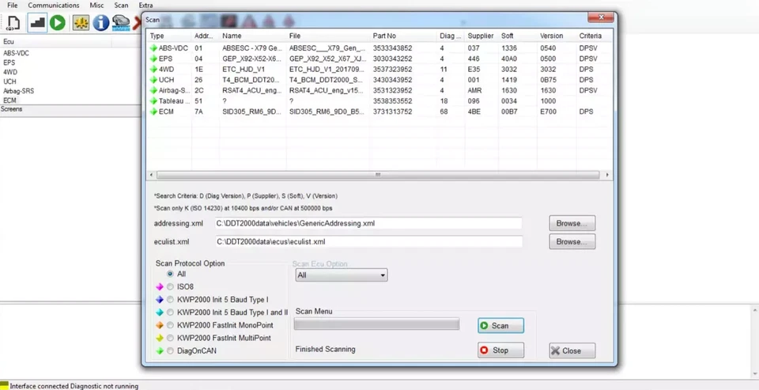Click the ETC_HJD_V1 name cell
759x390 pixels.
pyautogui.click(x=244, y=70)
